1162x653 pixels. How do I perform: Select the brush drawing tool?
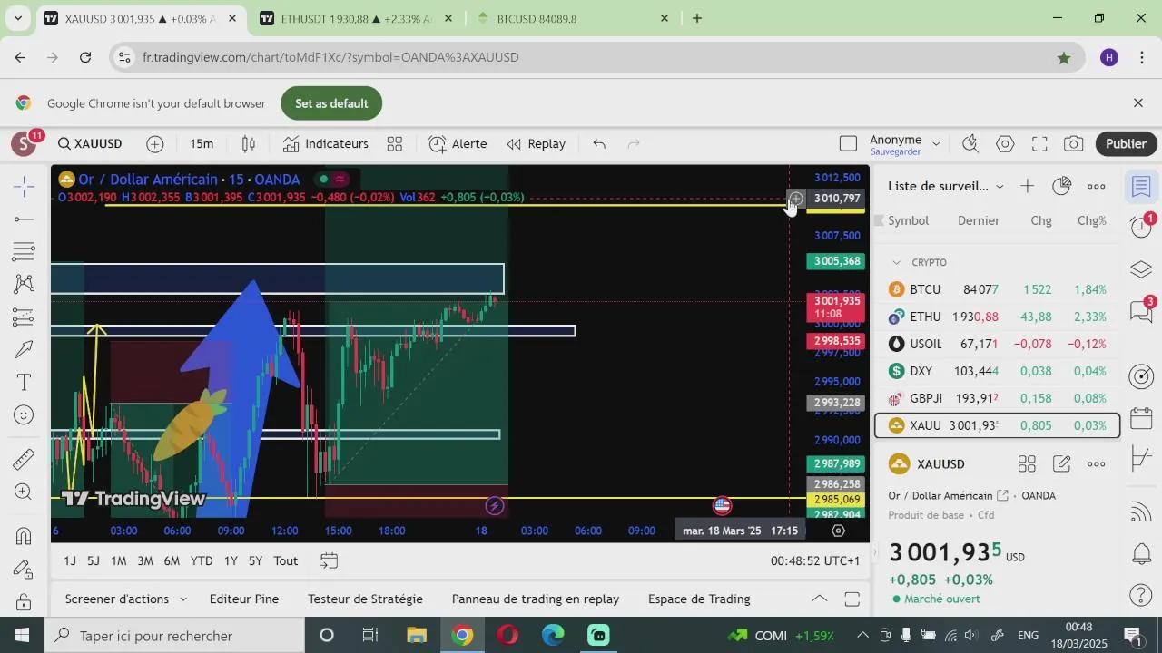(x=25, y=350)
